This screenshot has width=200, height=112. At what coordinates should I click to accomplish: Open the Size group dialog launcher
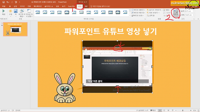(x=194, y=19)
